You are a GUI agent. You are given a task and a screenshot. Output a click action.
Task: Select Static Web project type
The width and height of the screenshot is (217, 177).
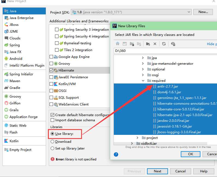(x=24, y=125)
